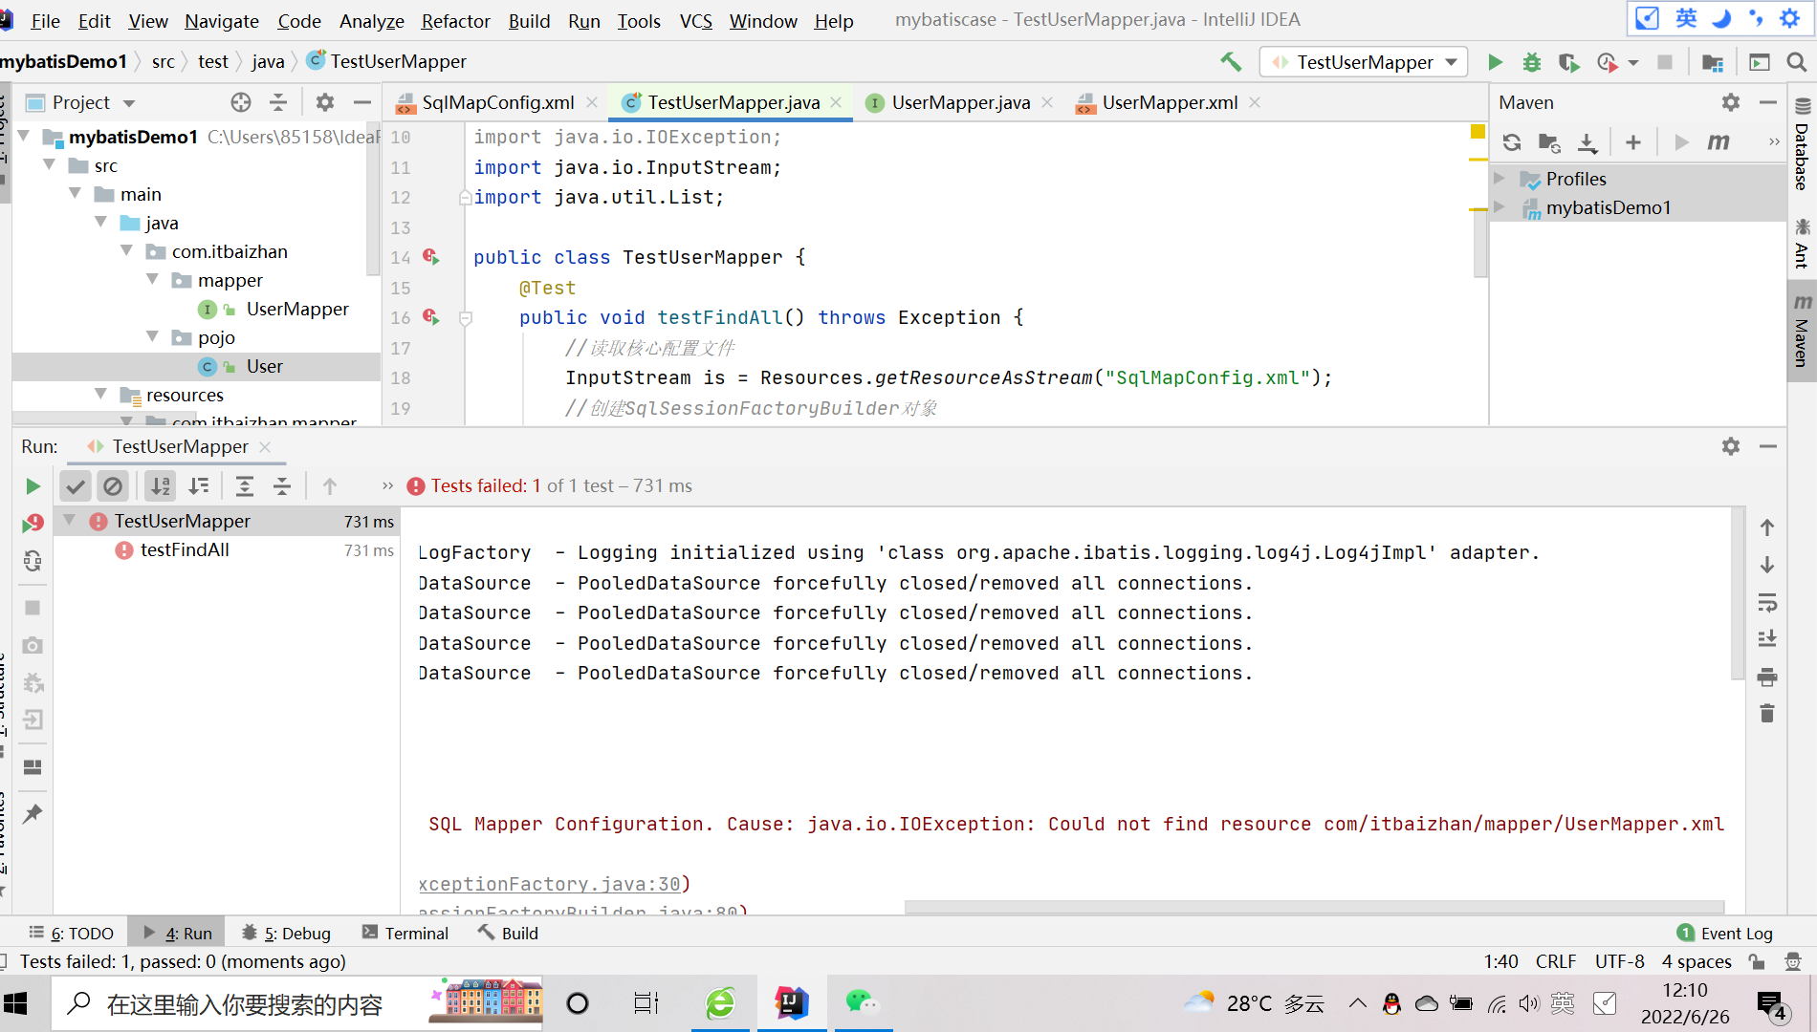Screen dimensions: 1817x1032
Task: Run TestUserMapper with the green toolbar arrow
Action: pos(1495,62)
